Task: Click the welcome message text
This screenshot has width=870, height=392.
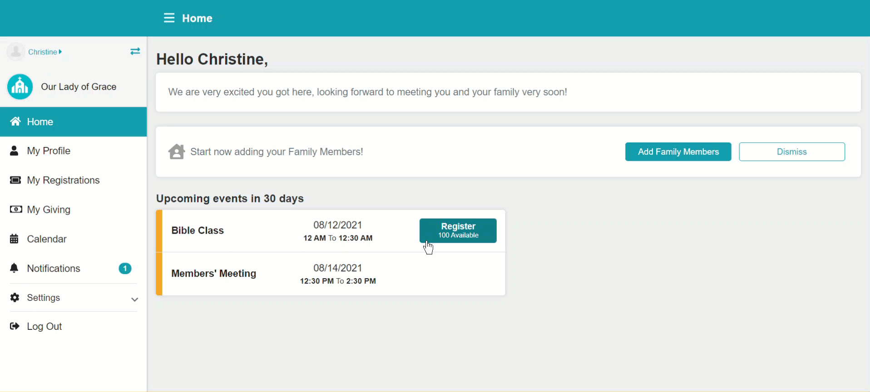Action: pyautogui.click(x=367, y=92)
